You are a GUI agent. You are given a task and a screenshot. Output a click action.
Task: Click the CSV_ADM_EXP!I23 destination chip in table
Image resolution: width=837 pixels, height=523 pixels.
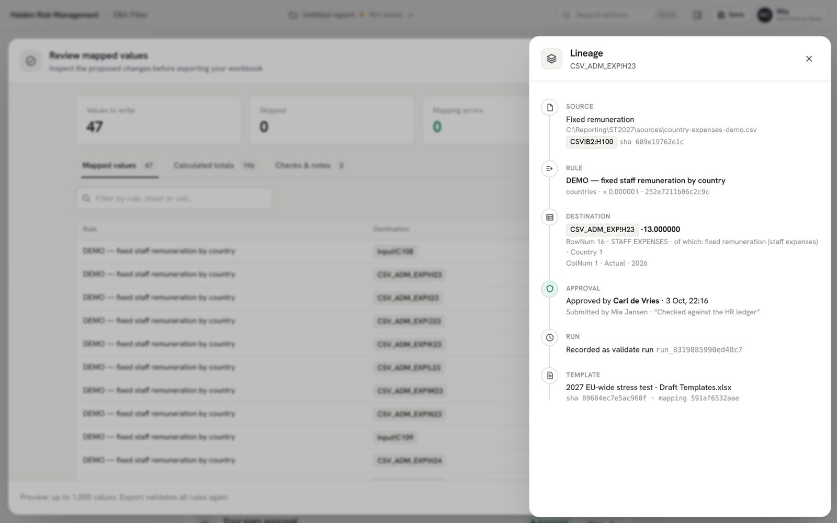[x=409, y=298]
